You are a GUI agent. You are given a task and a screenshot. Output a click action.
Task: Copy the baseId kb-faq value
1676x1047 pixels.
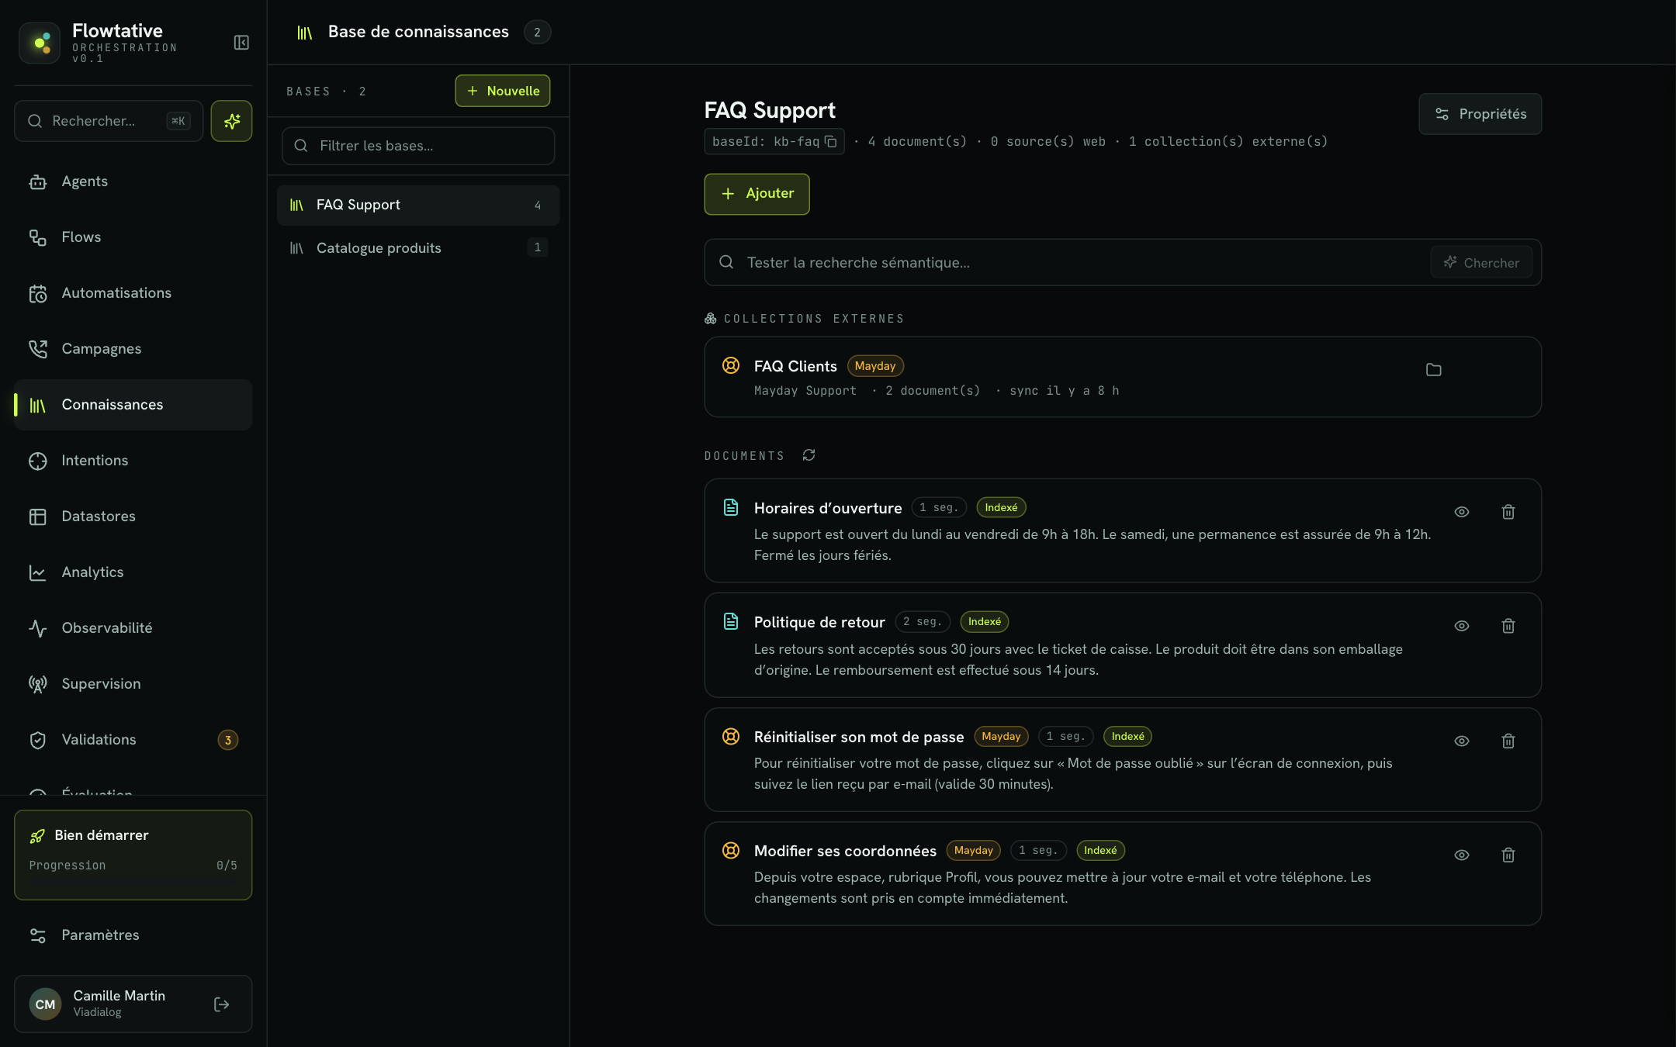tap(830, 141)
